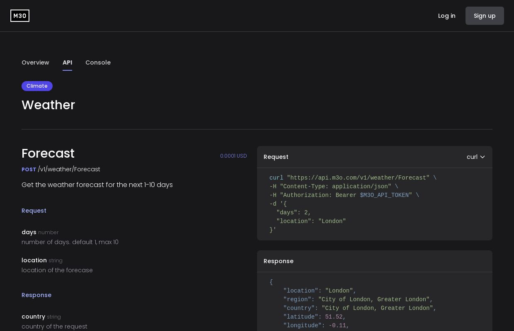This screenshot has height=331, width=514.
Task: Click the "location": "London" request code line
Action: coord(311,221)
